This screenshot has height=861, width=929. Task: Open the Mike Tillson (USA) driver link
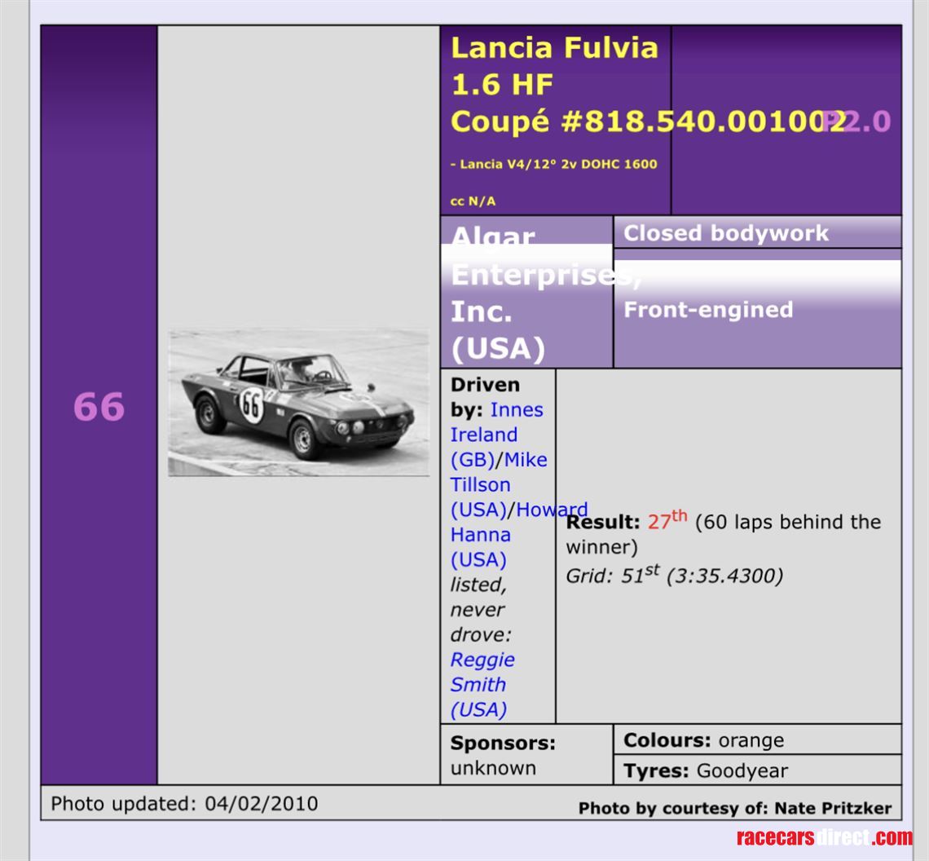[x=499, y=484]
